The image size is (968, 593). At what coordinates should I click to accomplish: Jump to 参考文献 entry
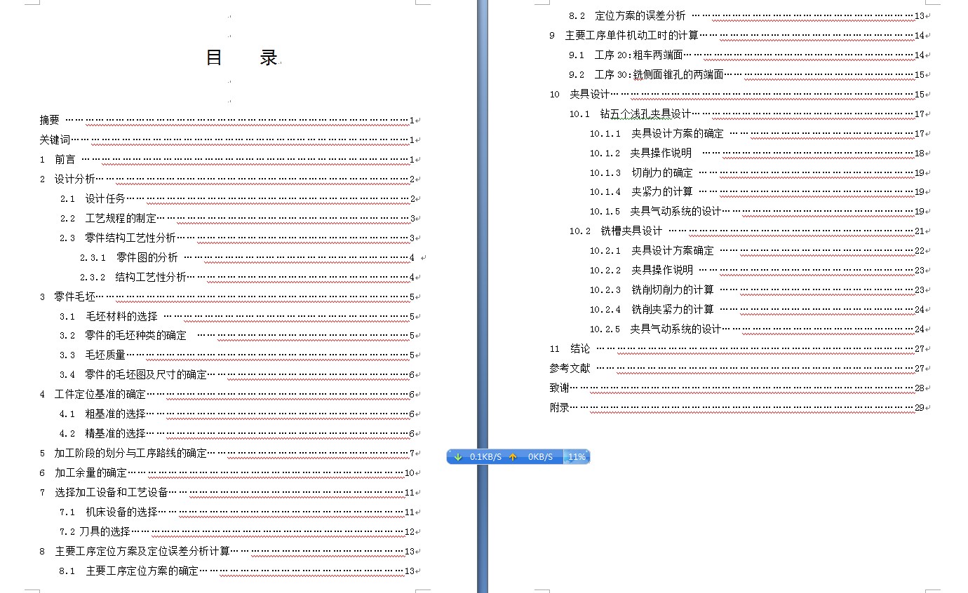click(737, 368)
